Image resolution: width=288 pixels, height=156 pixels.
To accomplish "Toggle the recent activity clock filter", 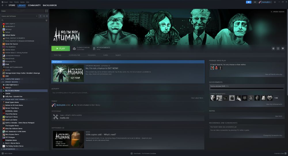I will [x=44, y=16].
